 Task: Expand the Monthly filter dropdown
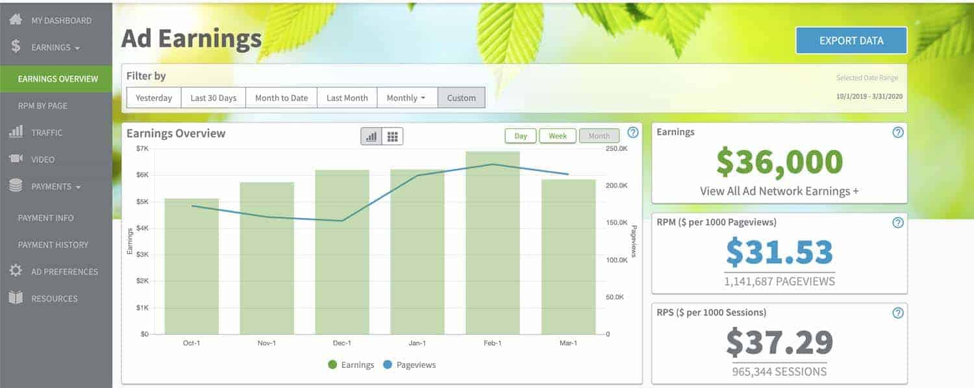[406, 98]
